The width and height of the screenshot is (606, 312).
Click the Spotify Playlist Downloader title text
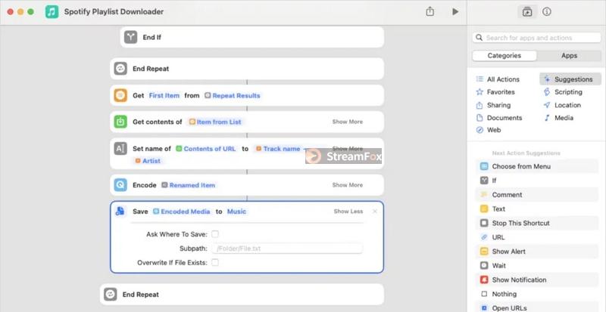114,11
